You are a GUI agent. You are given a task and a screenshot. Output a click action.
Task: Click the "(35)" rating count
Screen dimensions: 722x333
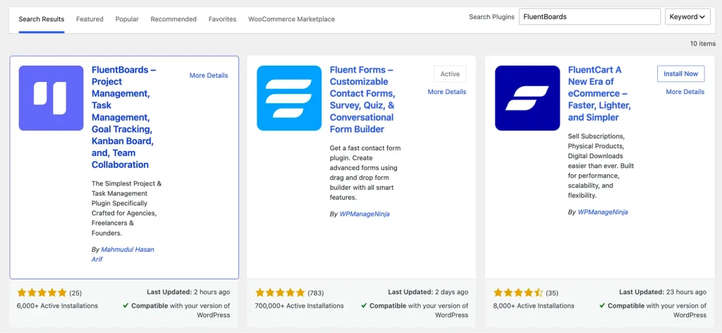(x=552, y=293)
